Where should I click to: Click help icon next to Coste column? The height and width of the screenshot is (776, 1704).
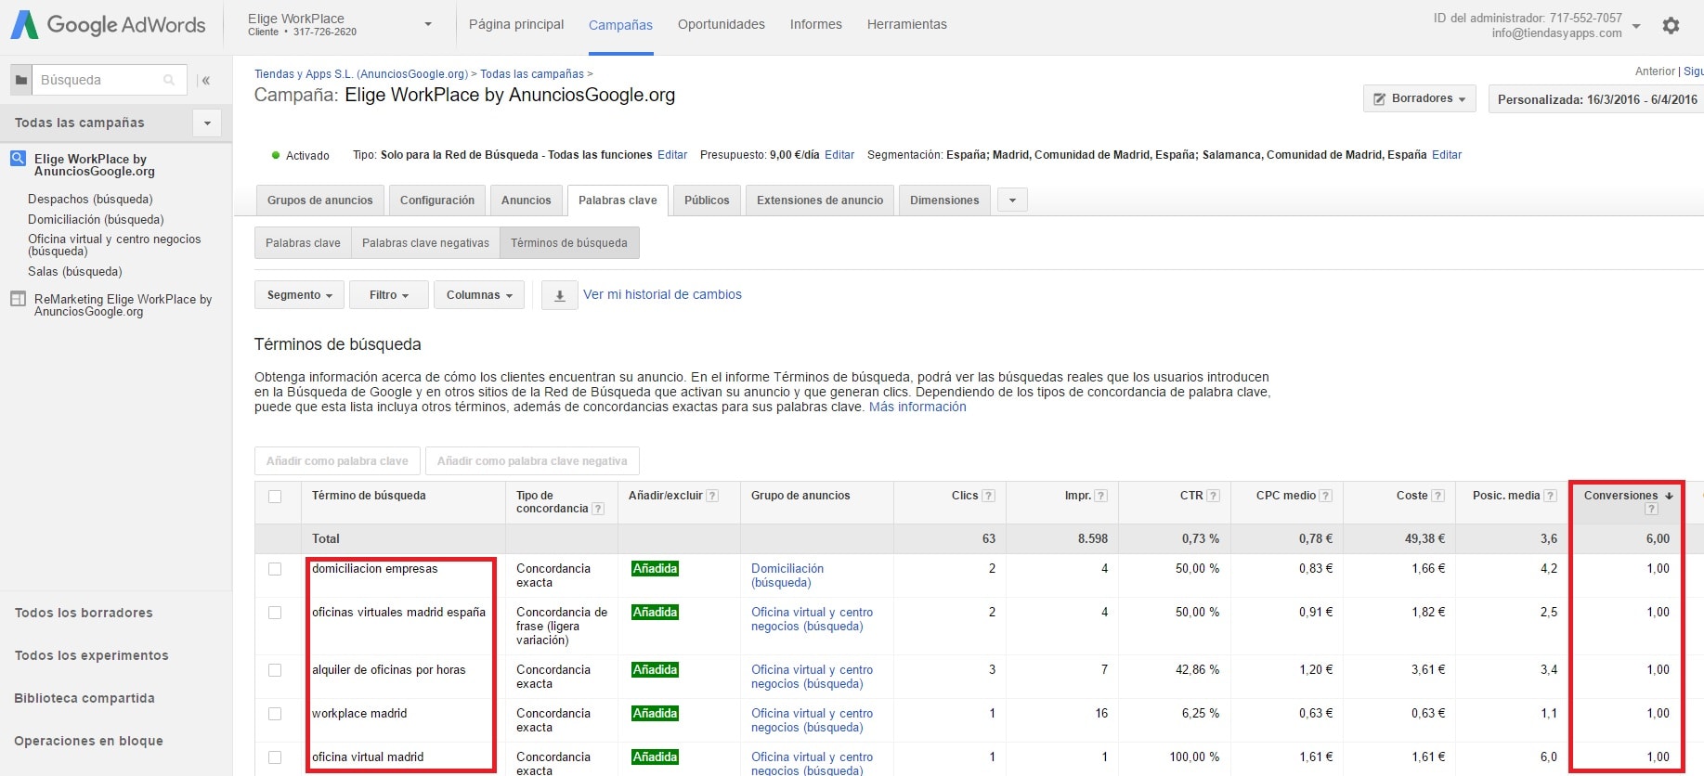[x=1438, y=496]
